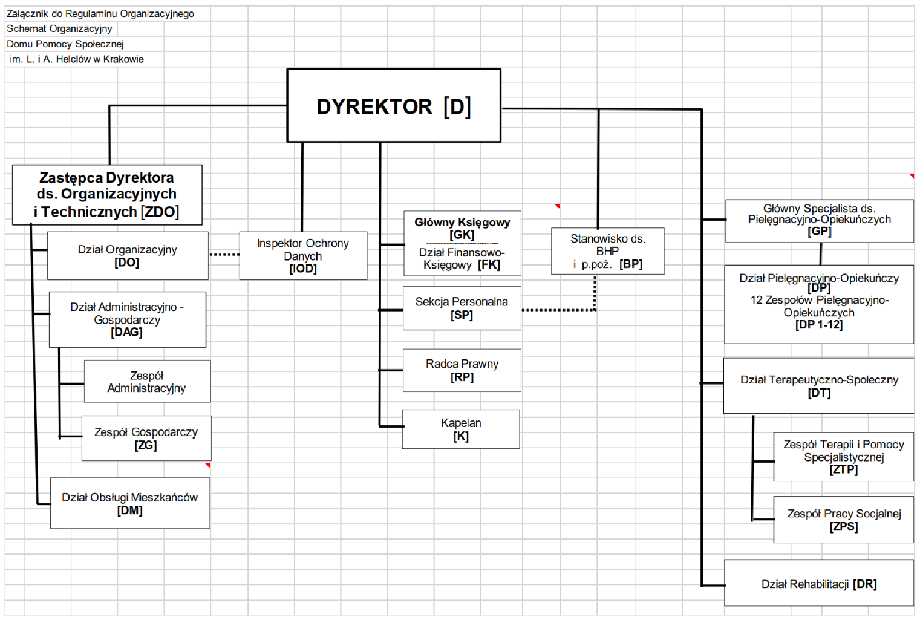This screenshot has width=920, height=620.
Task: Select the Stanowisko ds. BHP [BP] box
Action: 607,251
